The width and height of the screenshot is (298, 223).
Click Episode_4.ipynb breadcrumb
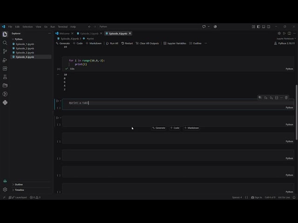point(68,39)
